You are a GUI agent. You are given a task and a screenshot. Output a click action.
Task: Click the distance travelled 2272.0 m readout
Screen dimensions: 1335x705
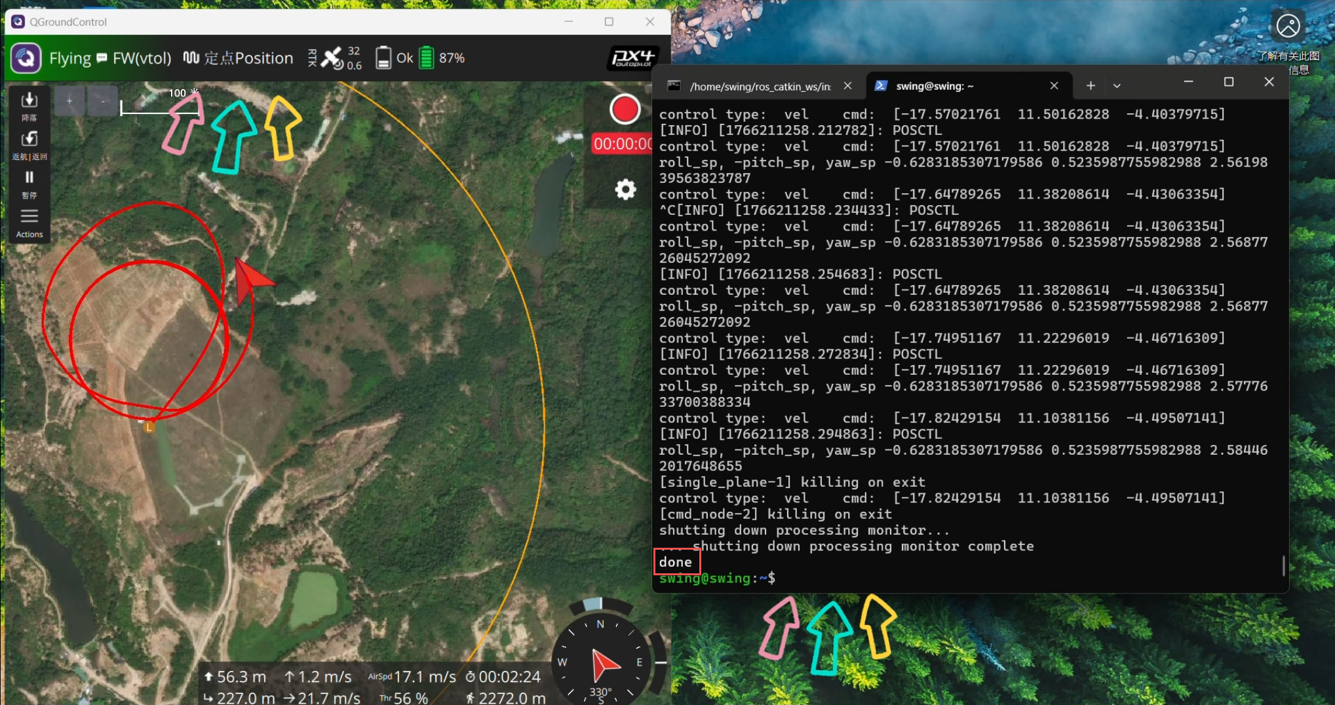tap(505, 698)
